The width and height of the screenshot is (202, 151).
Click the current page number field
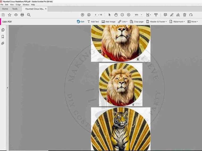96,15
